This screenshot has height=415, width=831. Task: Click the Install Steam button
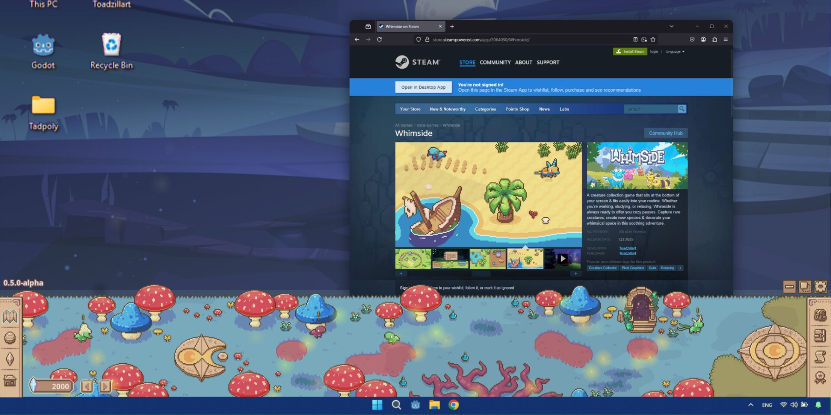coord(630,51)
